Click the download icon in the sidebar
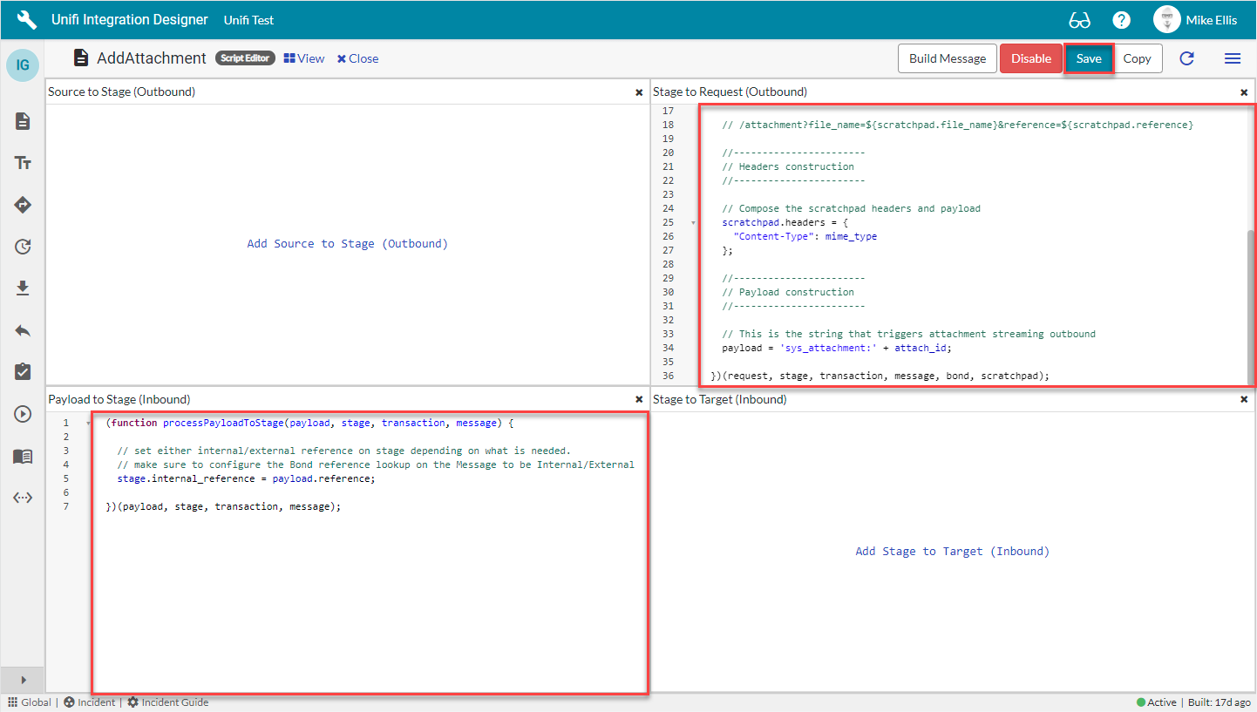 [23, 288]
